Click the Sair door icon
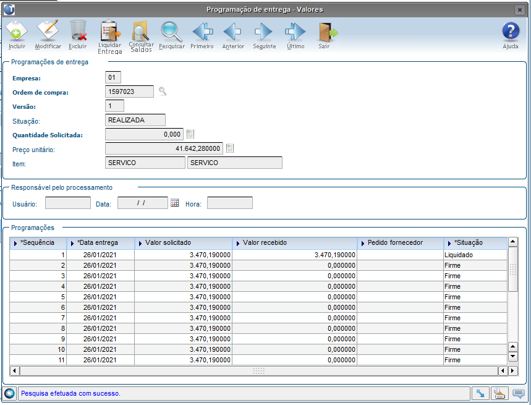 tap(328, 32)
